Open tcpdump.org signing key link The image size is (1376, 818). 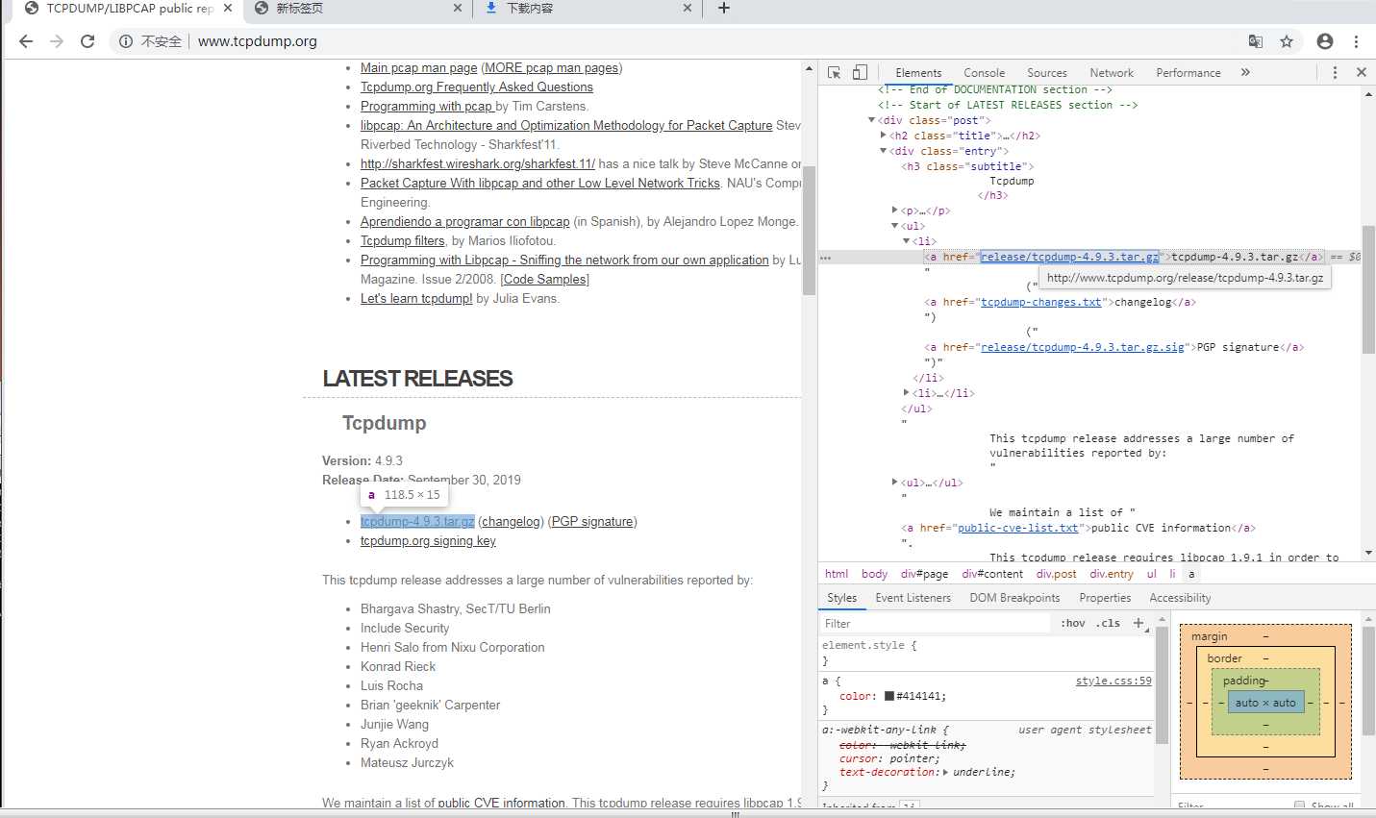coord(428,540)
